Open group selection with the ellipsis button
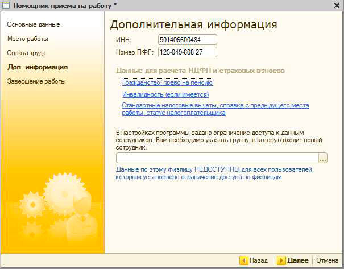Image resolution: width=344 pixels, height=269 pixels. (x=323, y=158)
